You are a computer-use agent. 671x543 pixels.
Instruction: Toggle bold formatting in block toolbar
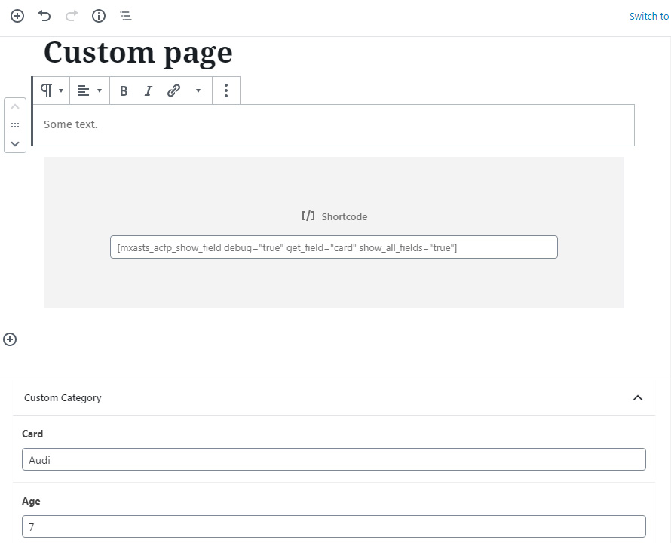click(x=124, y=90)
